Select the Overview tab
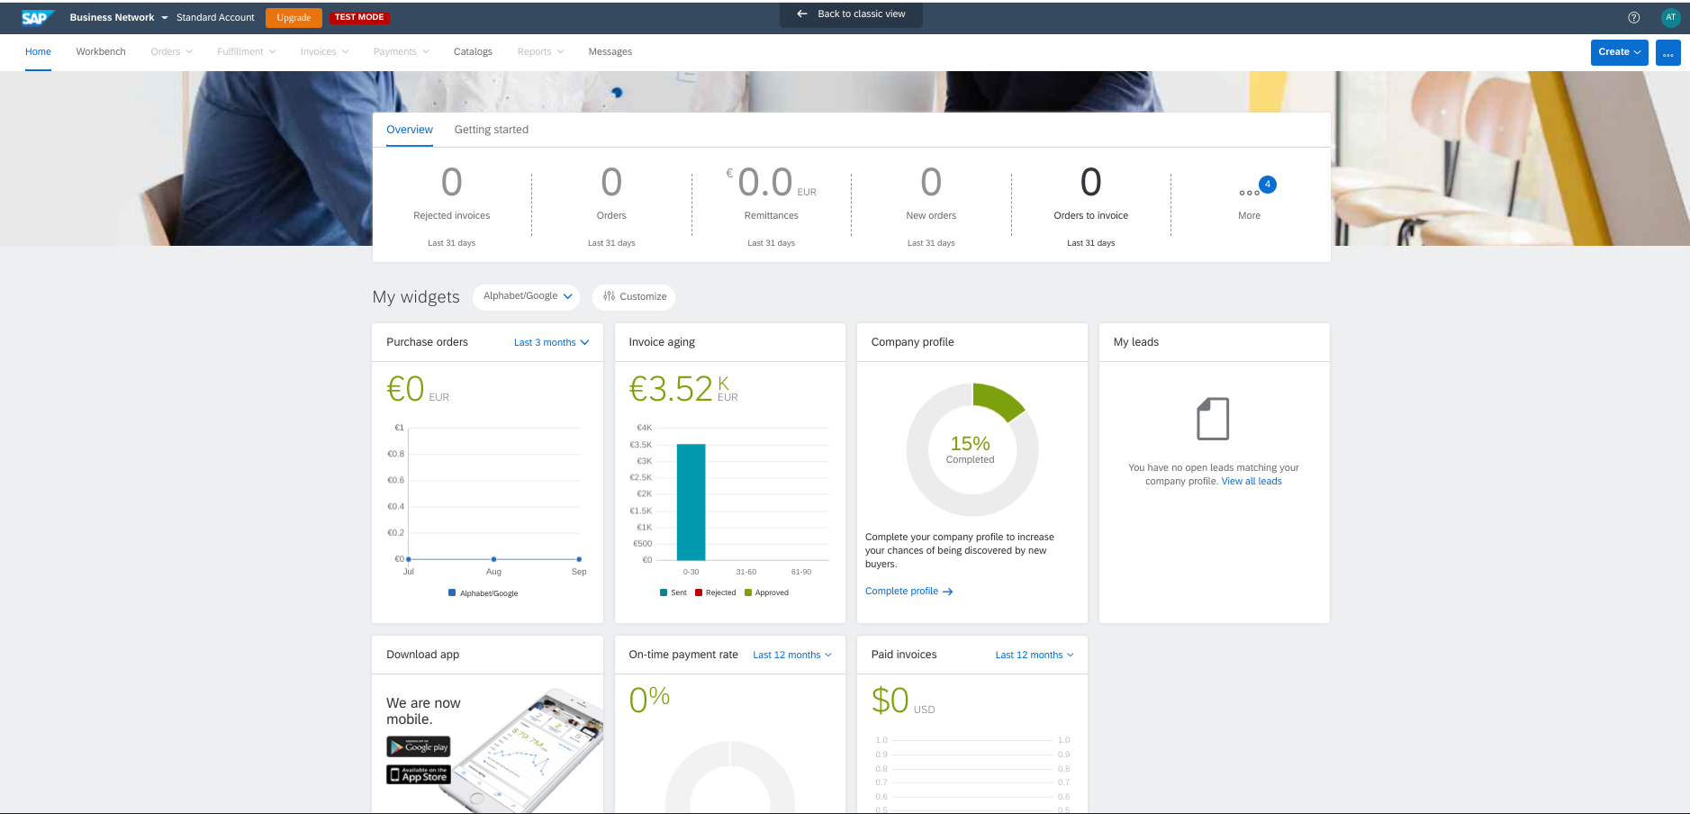1690x814 pixels. click(410, 130)
